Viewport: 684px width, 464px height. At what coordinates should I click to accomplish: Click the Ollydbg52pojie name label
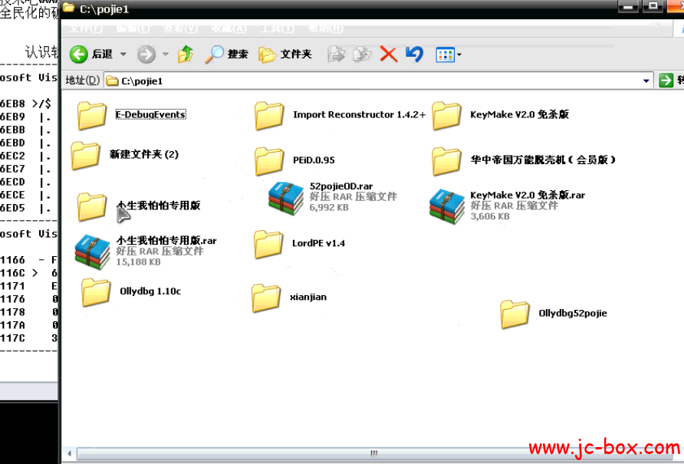[x=573, y=313]
